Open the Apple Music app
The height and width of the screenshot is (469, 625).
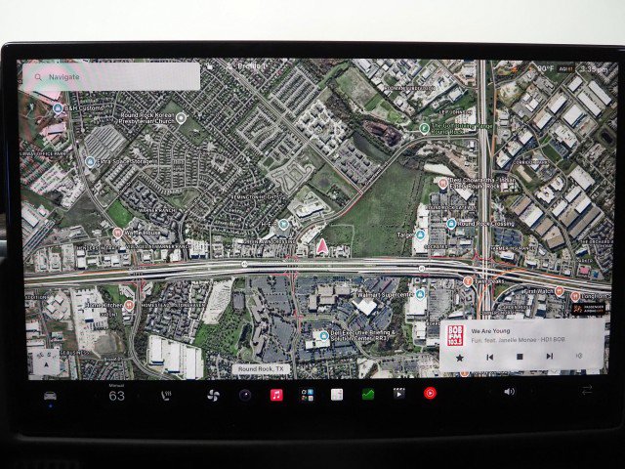(x=276, y=395)
